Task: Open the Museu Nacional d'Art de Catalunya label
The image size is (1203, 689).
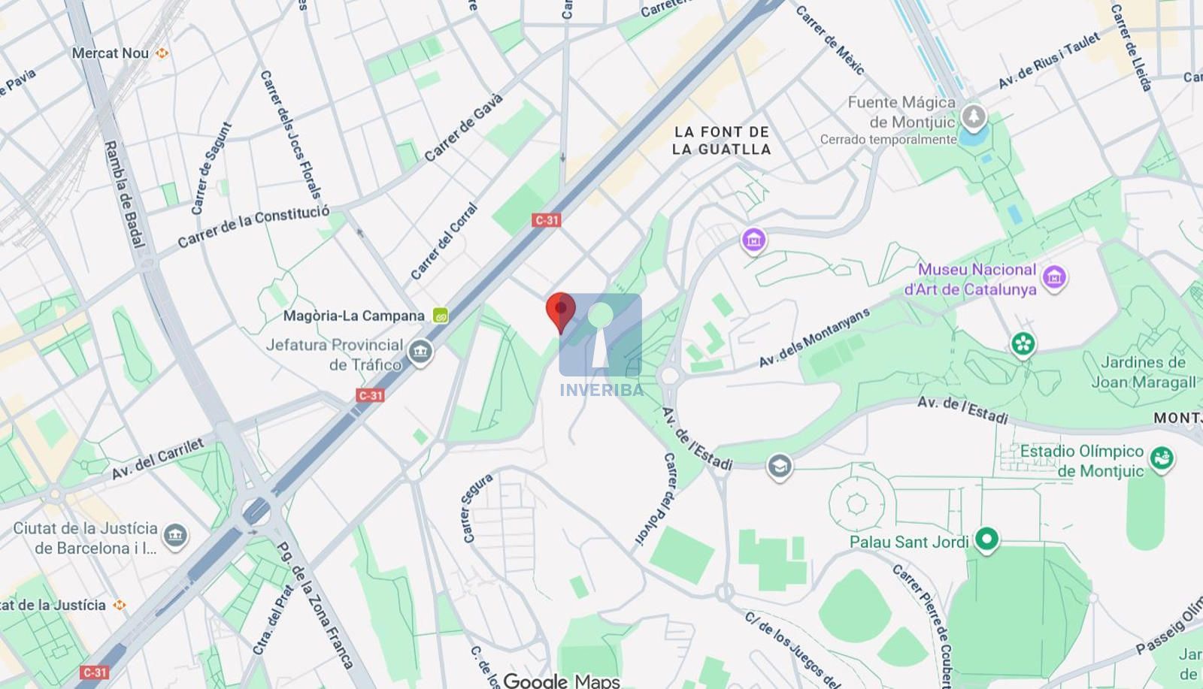Action: click(971, 280)
